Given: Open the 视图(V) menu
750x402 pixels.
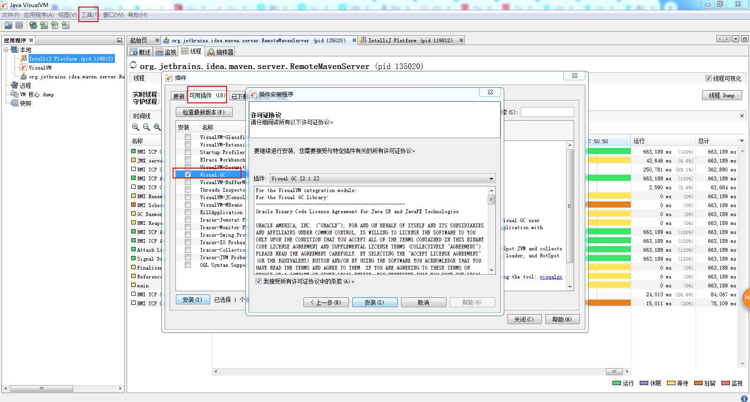Looking at the screenshot, I should (68, 15).
